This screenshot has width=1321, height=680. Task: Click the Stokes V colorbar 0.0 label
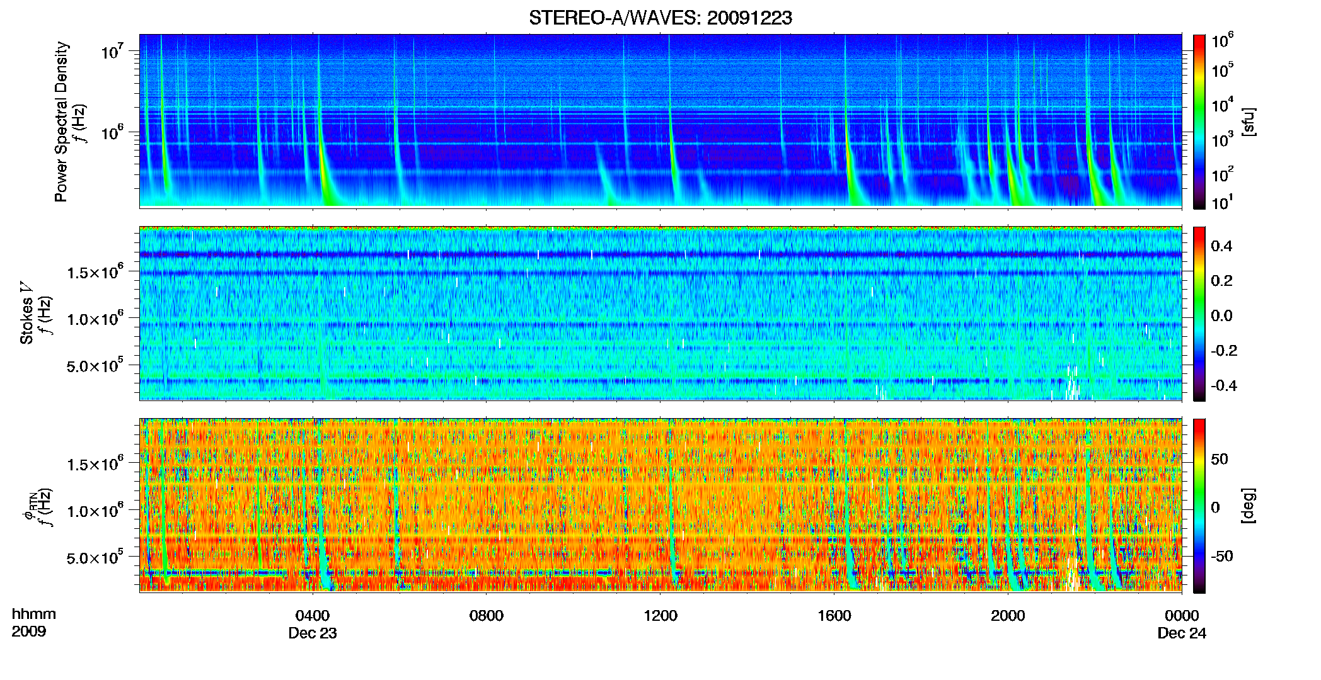click(x=1221, y=315)
